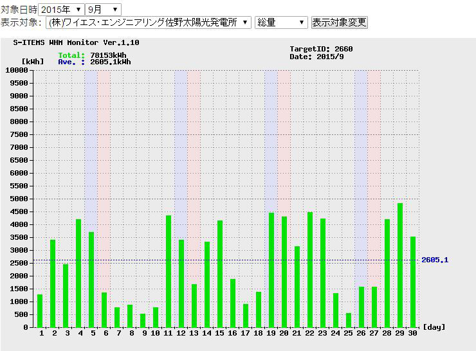Click the TargetID: 2660 text
The height and width of the screenshot is (351, 476).
click(321, 49)
